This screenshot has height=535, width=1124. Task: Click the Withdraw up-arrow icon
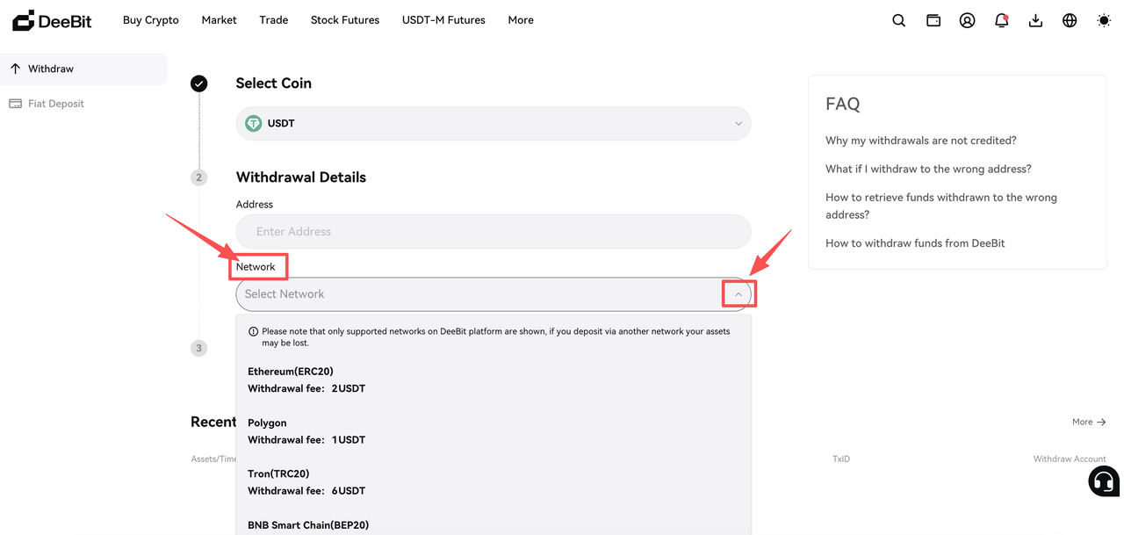pos(15,69)
